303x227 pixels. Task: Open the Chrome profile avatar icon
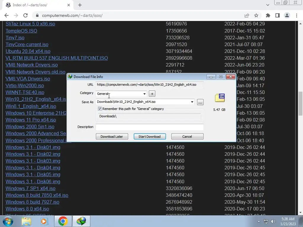click(287, 15)
